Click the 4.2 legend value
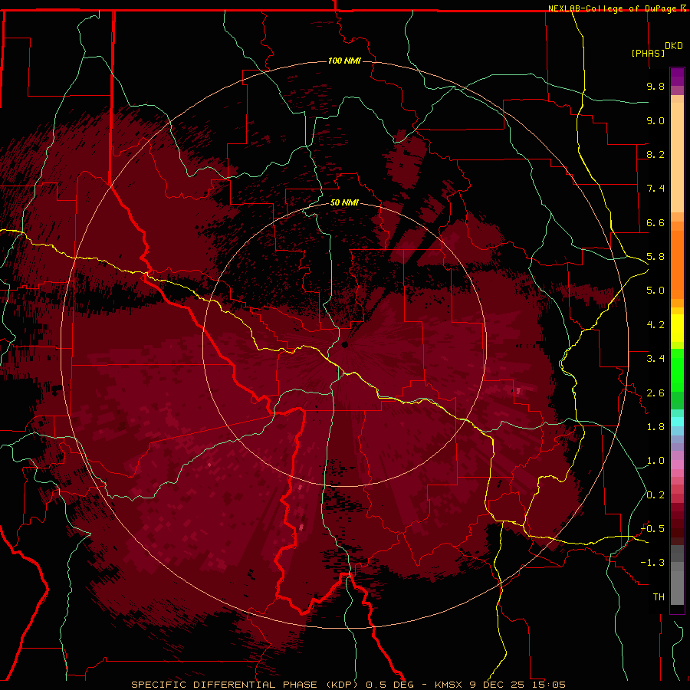The image size is (690, 690). coord(655,325)
